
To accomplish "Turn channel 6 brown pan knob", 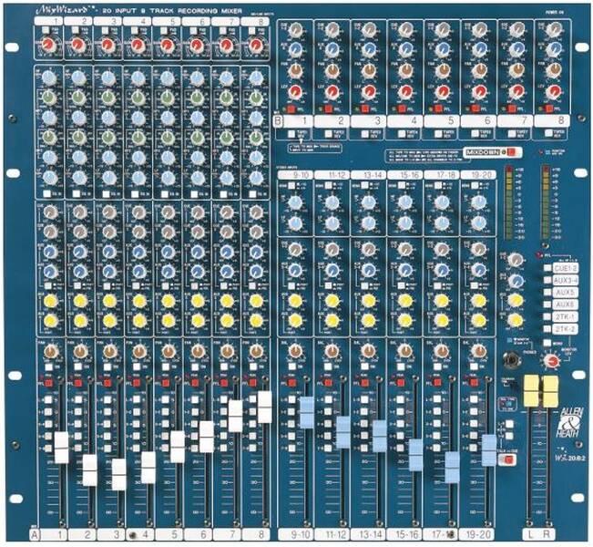I will click(198, 352).
